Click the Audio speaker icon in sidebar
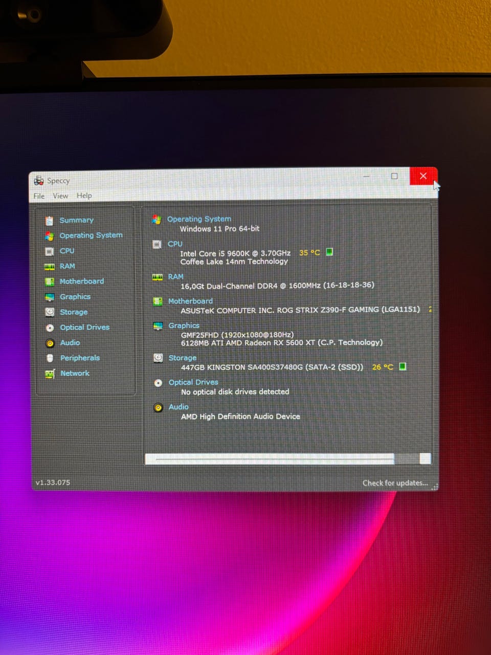 point(50,343)
